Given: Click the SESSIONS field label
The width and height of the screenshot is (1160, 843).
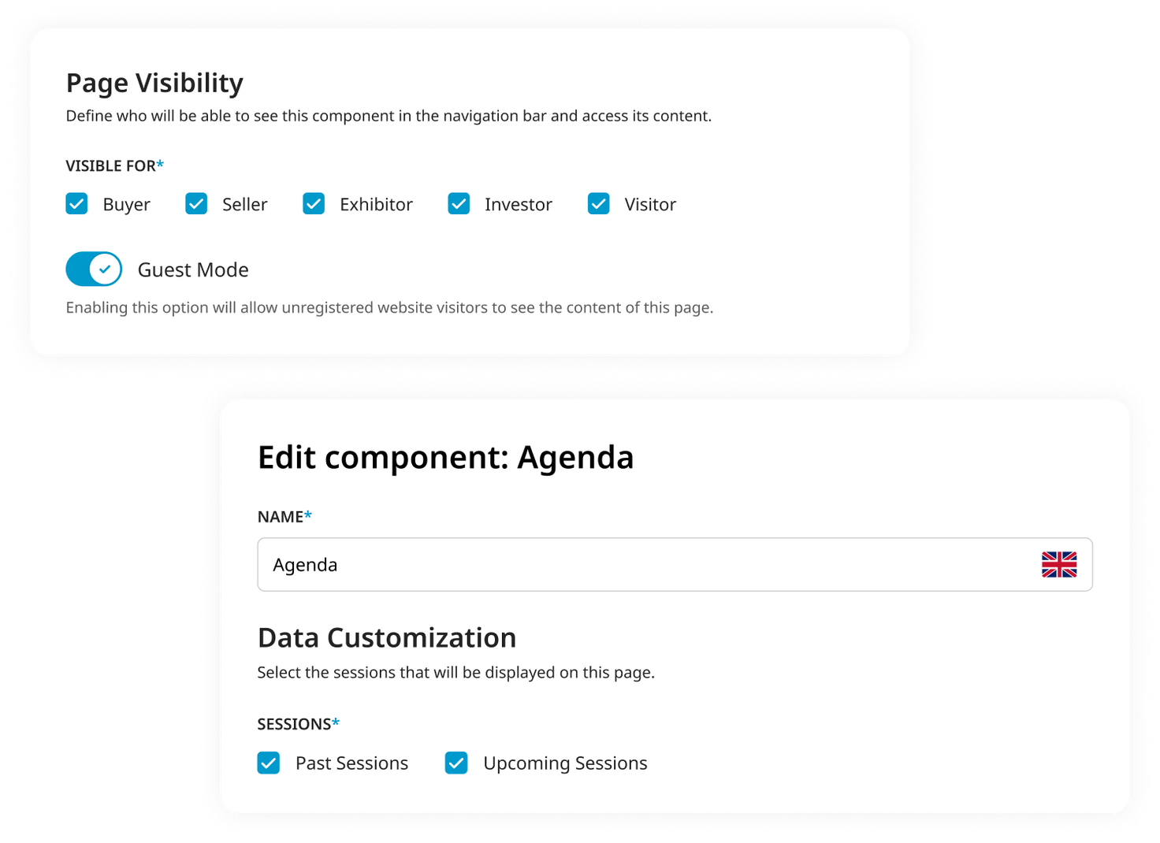Looking at the screenshot, I should click(298, 724).
